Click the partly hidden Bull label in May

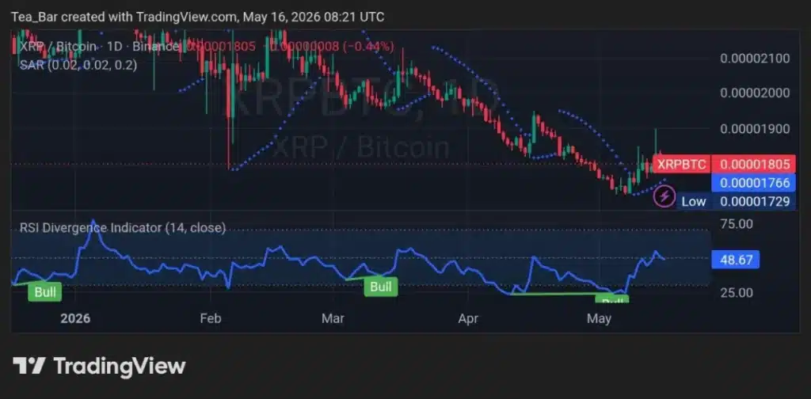pyautogui.click(x=612, y=299)
